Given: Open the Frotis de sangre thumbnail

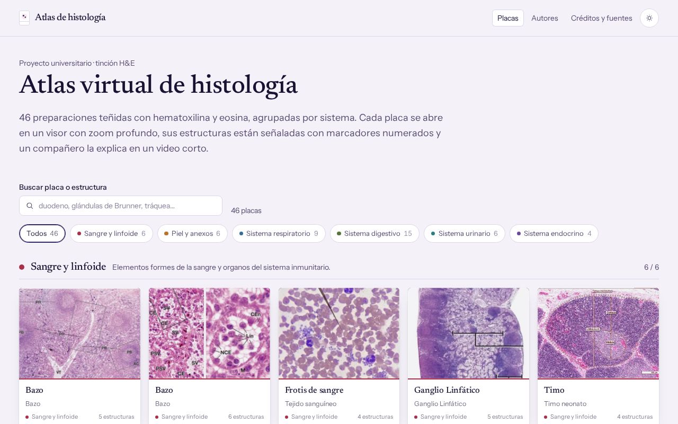Looking at the screenshot, I should (339, 333).
